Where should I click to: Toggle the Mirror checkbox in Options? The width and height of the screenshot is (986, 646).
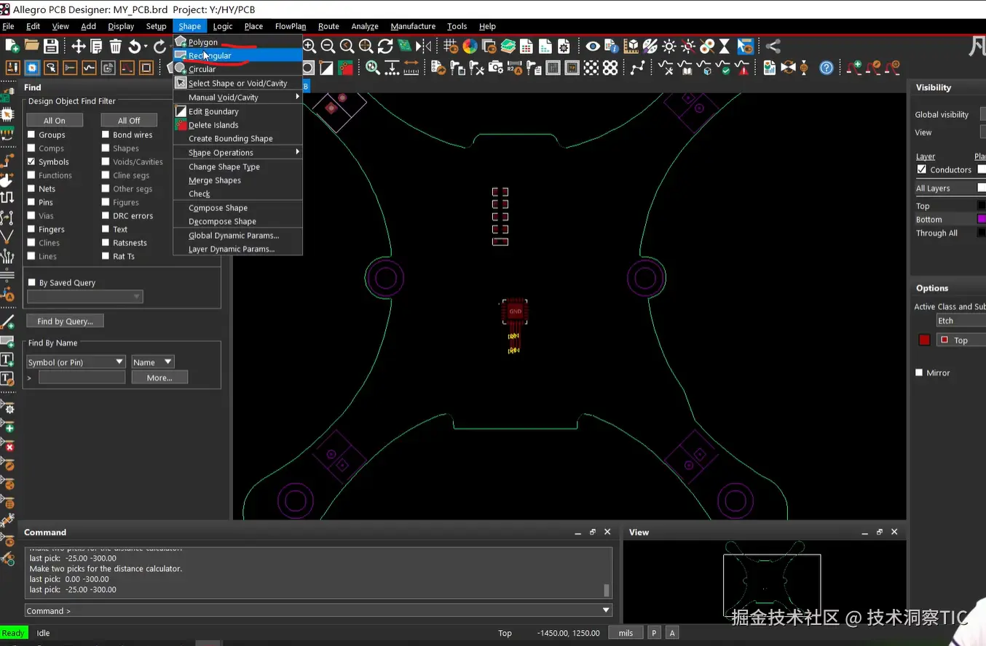(919, 372)
